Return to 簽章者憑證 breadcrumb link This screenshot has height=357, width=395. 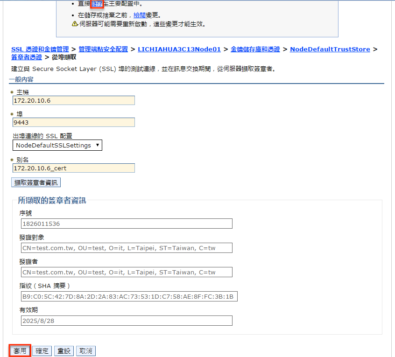coord(27,57)
